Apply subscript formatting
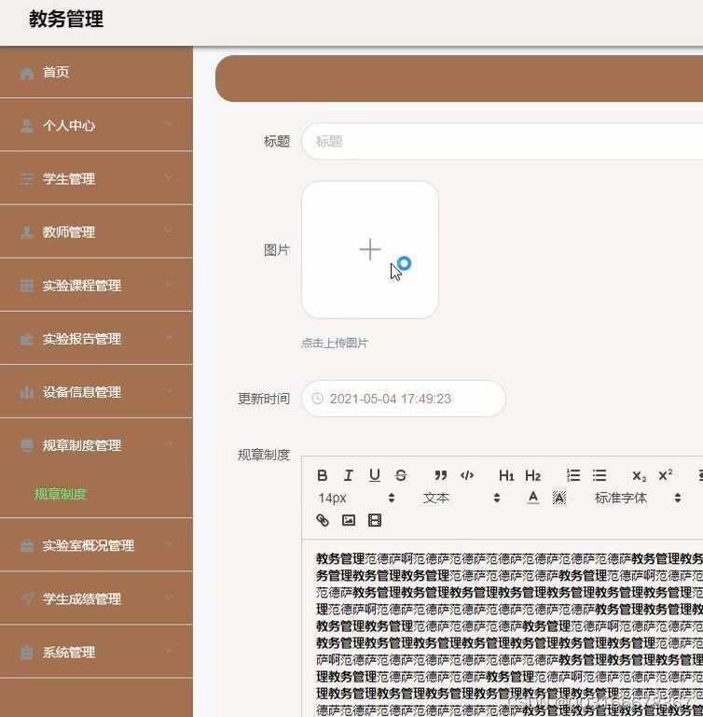This screenshot has width=703, height=717. [x=639, y=476]
